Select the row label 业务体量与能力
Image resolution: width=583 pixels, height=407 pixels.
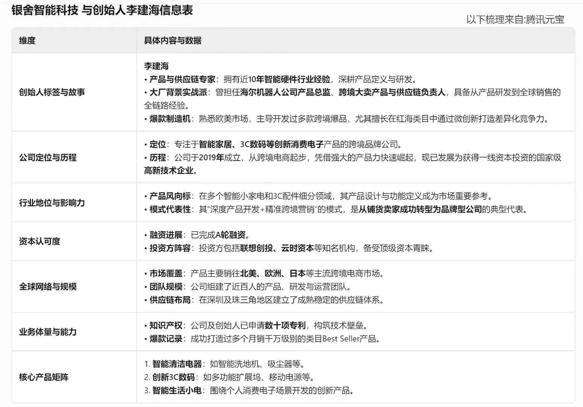pyautogui.click(x=48, y=332)
